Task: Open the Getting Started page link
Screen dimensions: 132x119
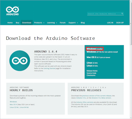Action: [49, 68]
